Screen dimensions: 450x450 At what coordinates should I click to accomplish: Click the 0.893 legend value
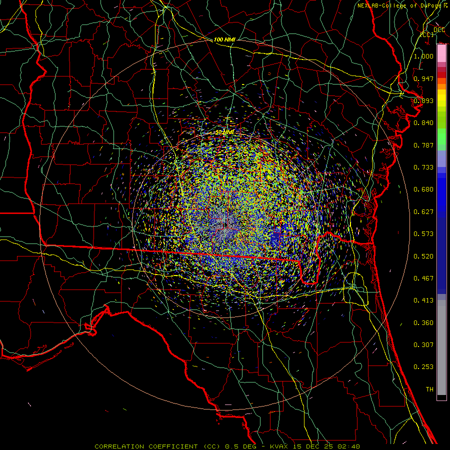click(x=423, y=100)
